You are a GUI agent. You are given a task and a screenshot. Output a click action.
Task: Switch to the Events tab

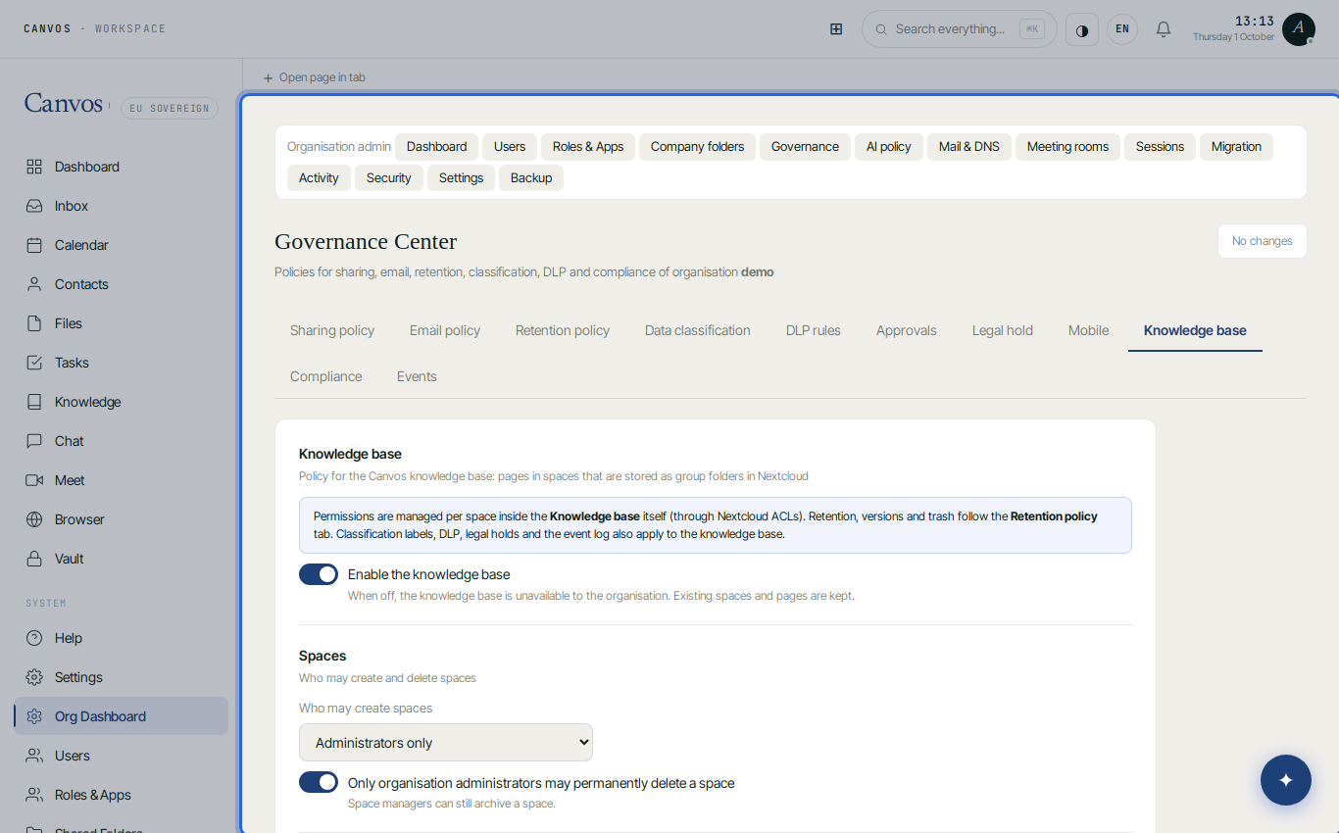[417, 376]
